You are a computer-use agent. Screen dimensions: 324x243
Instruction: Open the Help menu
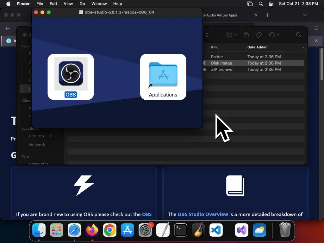[118, 3]
